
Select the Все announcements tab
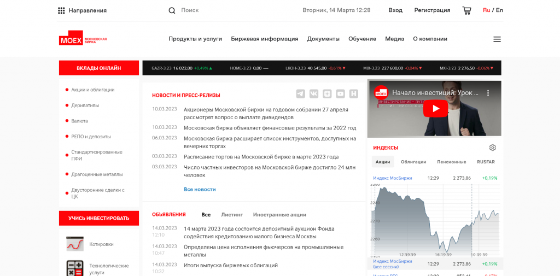coord(206,215)
